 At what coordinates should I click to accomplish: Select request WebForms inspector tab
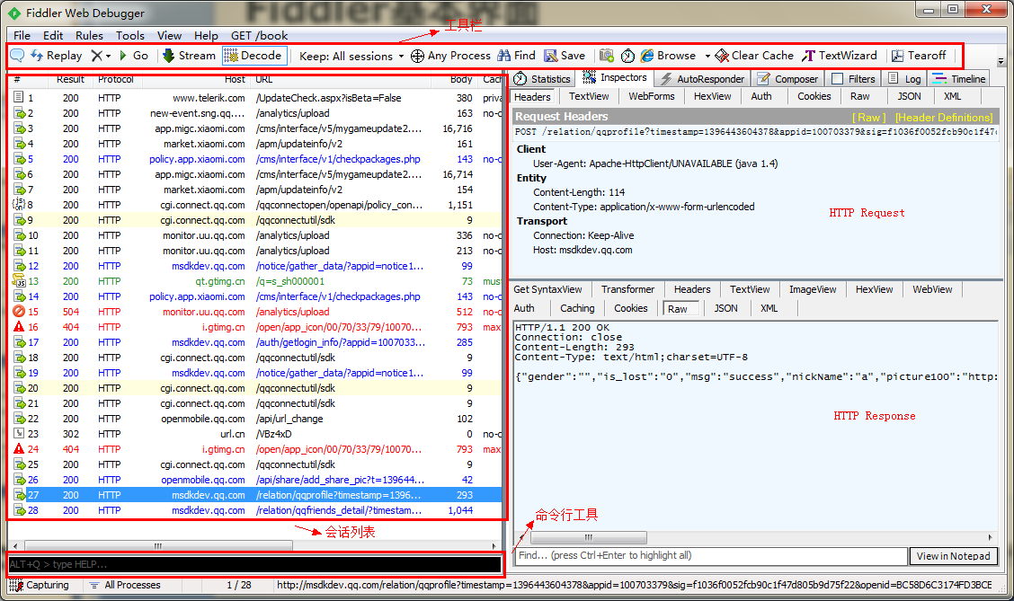[651, 96]
